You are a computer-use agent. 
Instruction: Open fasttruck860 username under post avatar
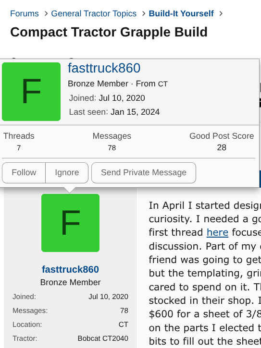coord(70,269)
